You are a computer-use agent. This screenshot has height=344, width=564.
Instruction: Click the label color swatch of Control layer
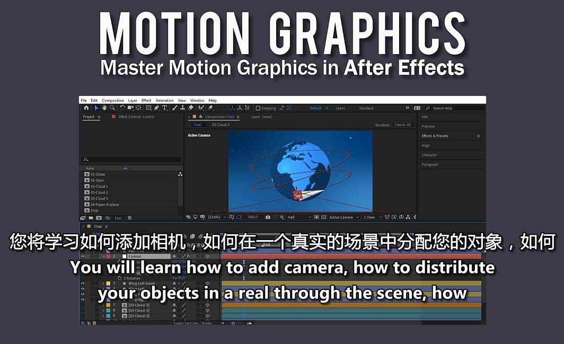coord(108,256)
